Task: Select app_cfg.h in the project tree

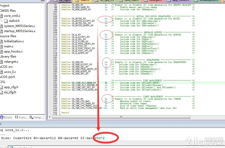Action: click(11, 87)
